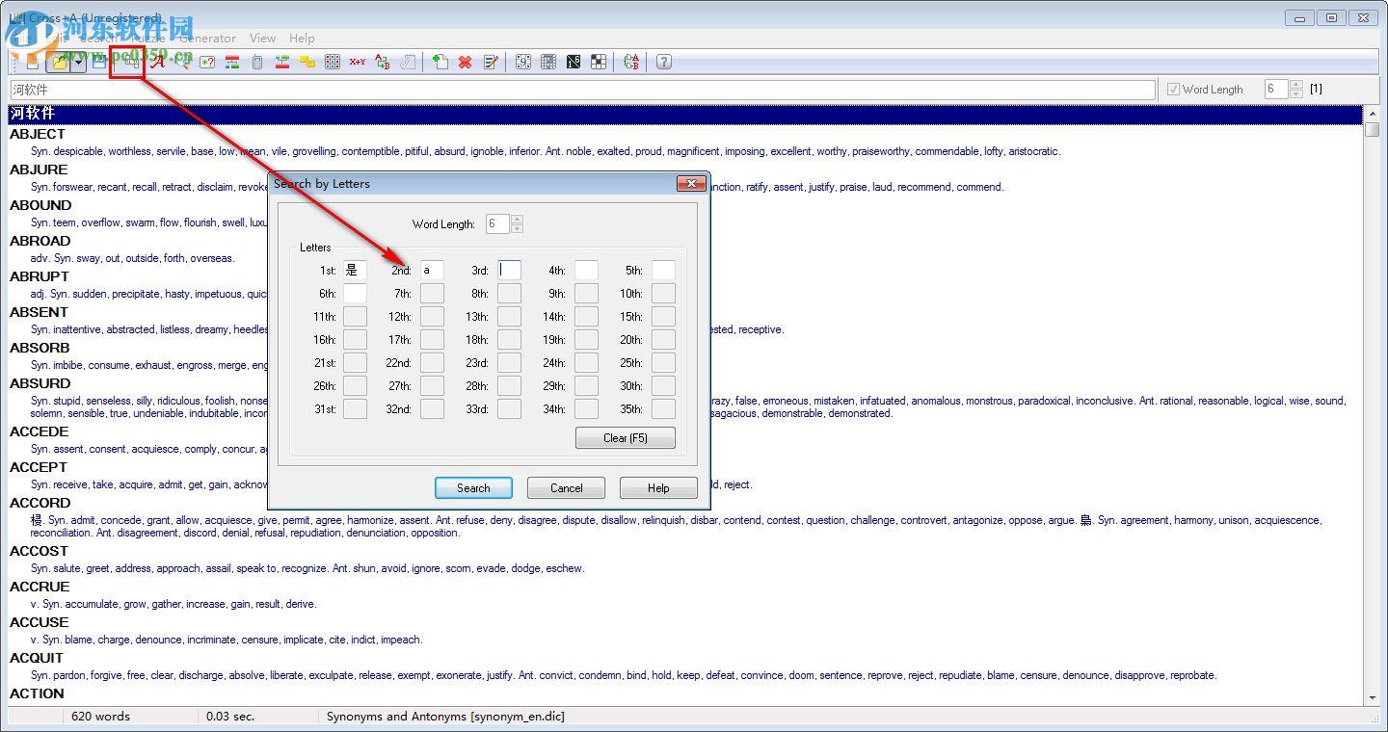The image size is (1388, 732).
Task: Click red-green icon left of the yellow chain
Action: 282,63
